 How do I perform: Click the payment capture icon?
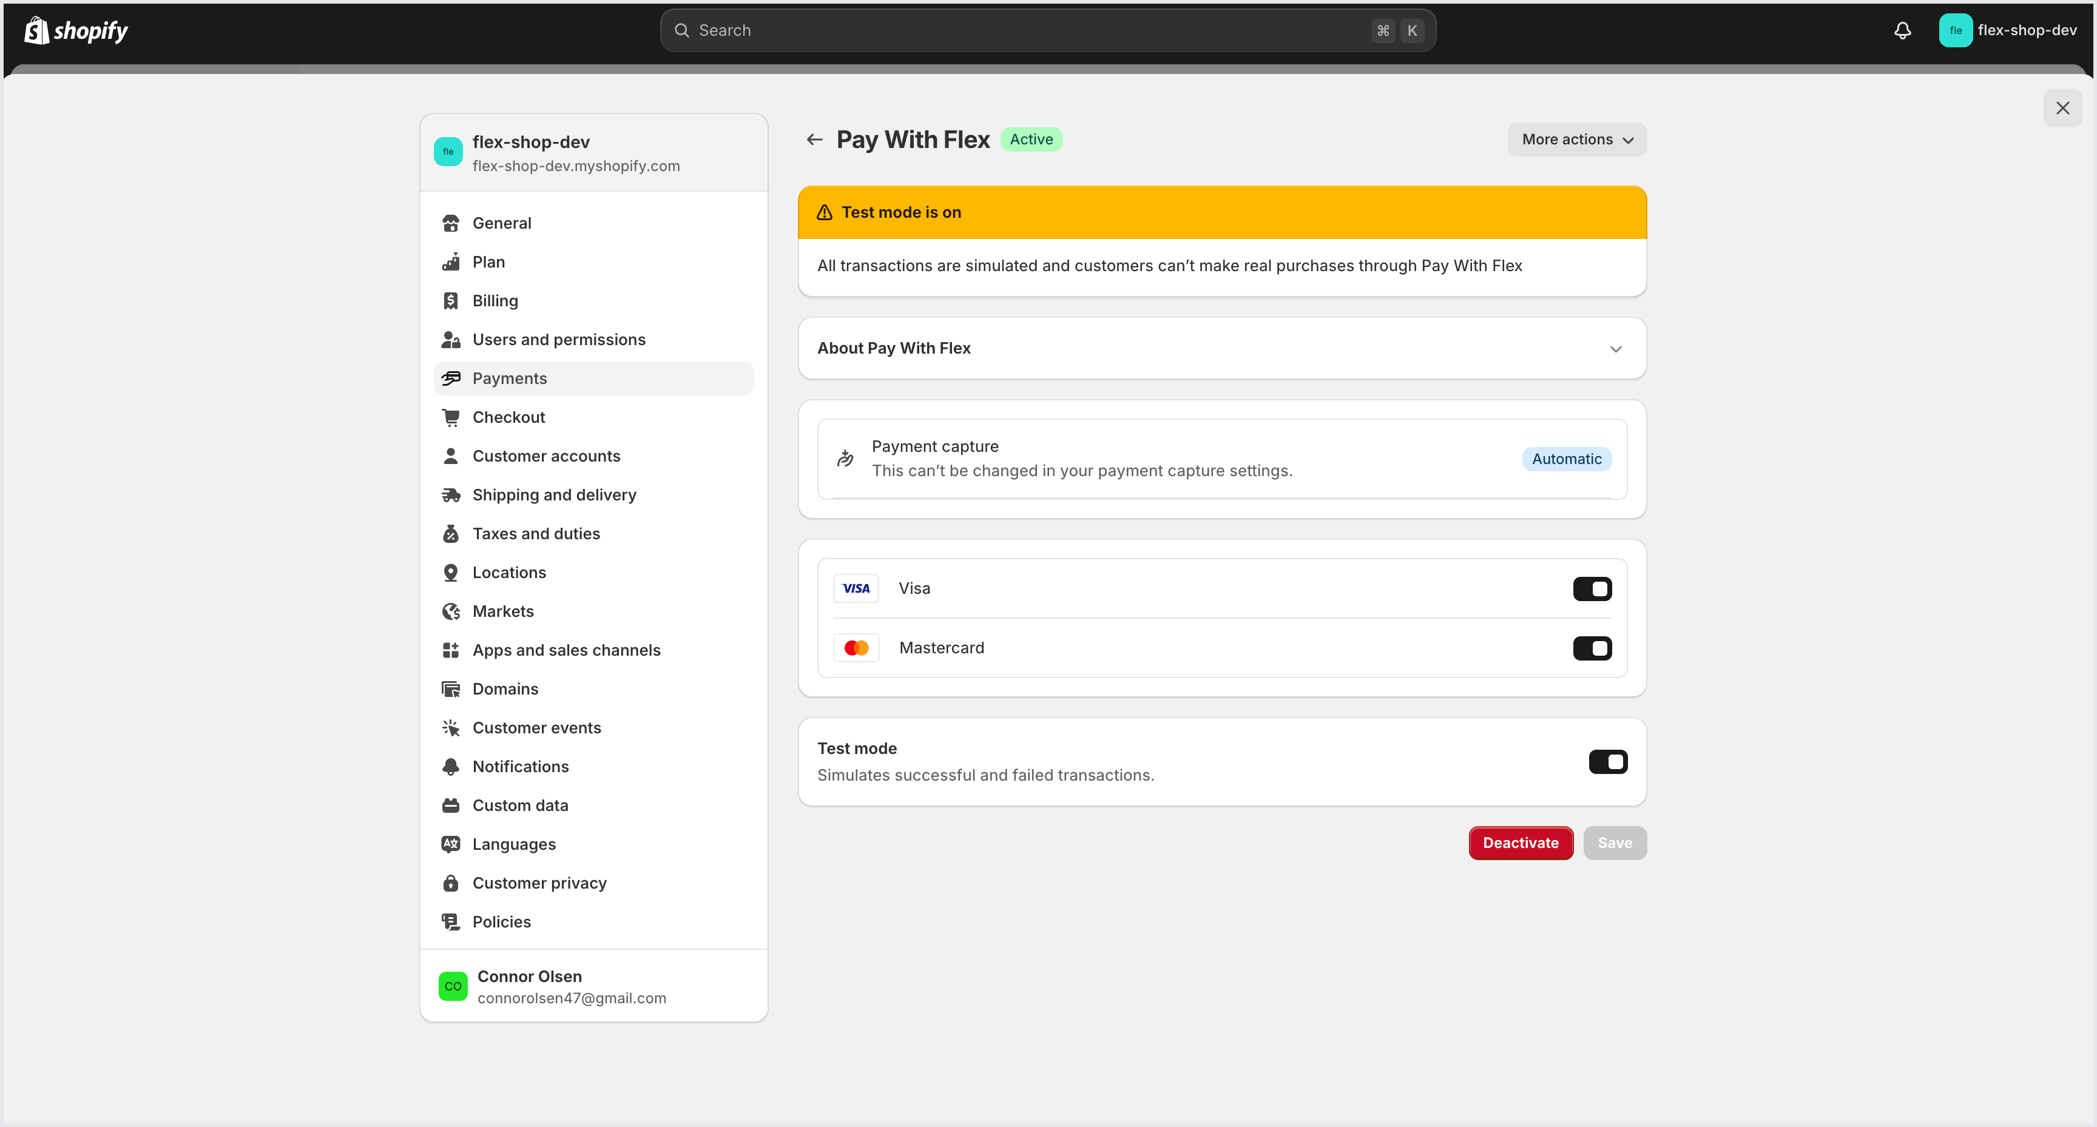click(x=845, y=459)
